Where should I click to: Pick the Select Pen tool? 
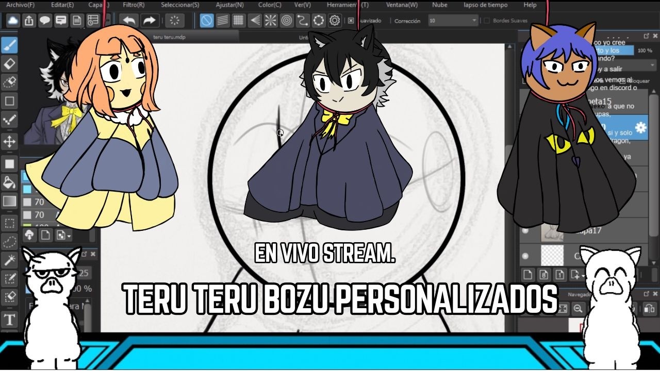[x=9, y=279]
